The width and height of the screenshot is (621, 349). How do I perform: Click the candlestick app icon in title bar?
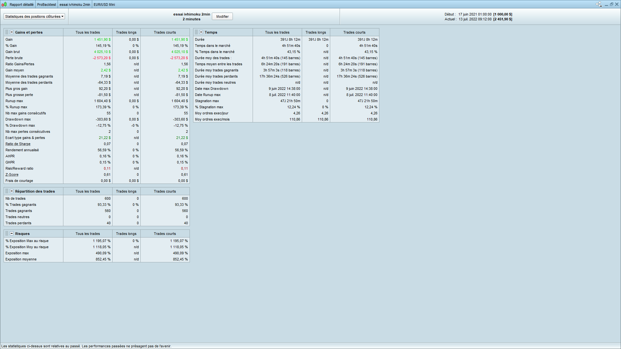[x=4, y=5]
